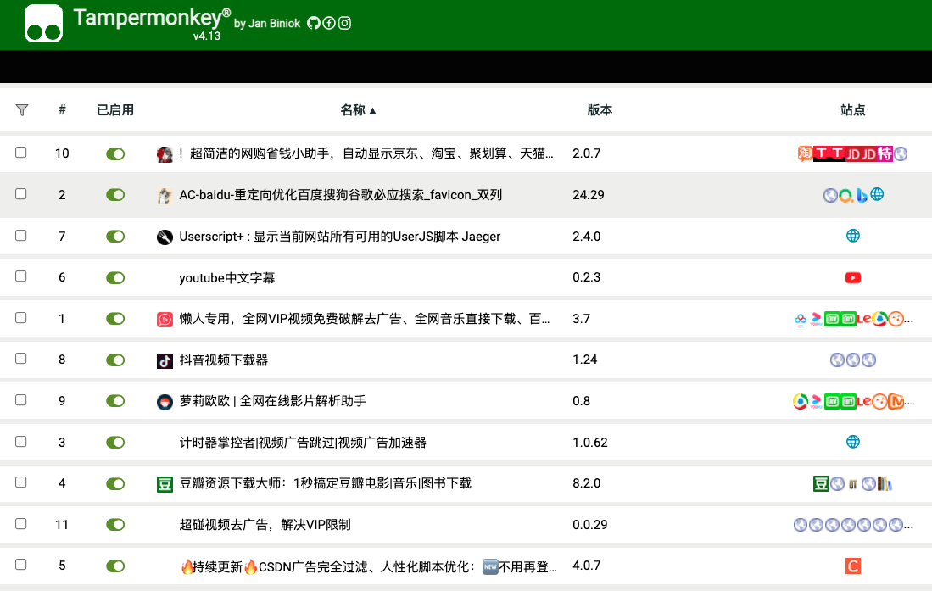
Task: Click the Userscript+ script icon
Action: (165, 237)
